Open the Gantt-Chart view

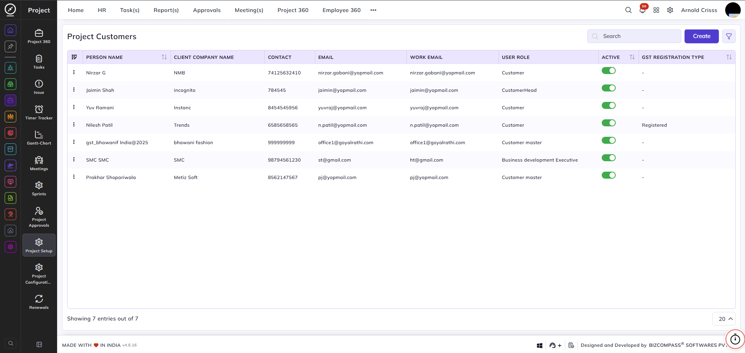tap(39, 138)
